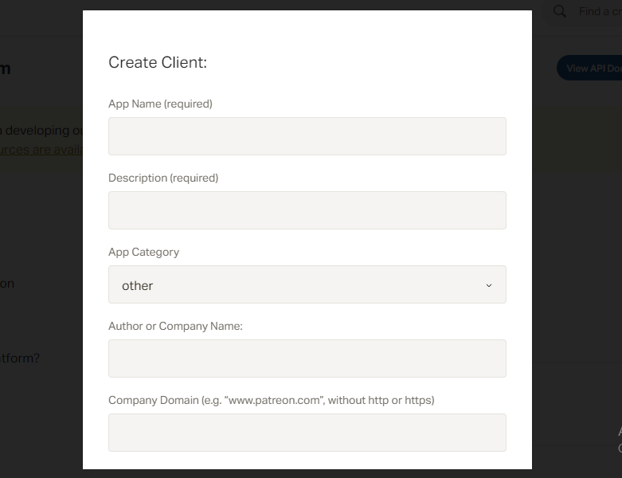Click the Company Domain input box
Screen dimensions: 622x478
tap(307, 433)
